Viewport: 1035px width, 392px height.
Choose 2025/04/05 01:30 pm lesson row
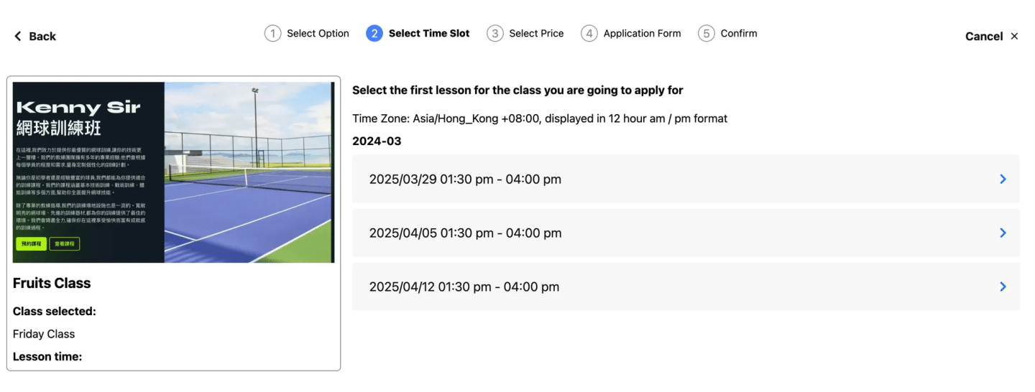686,233
